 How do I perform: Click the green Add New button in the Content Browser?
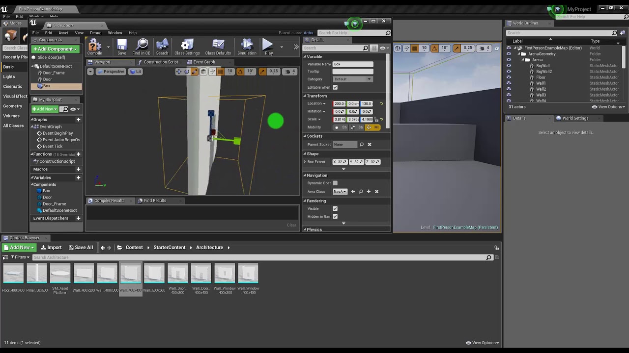(x=19, y=248)
